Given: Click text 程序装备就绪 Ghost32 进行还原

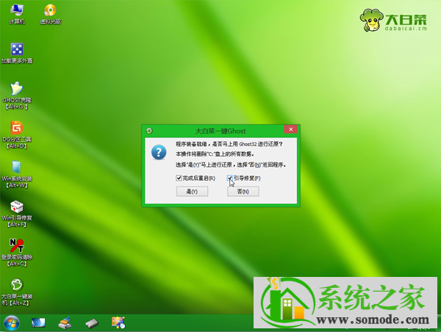Looking at the screenshot, I should pos(229,144).
